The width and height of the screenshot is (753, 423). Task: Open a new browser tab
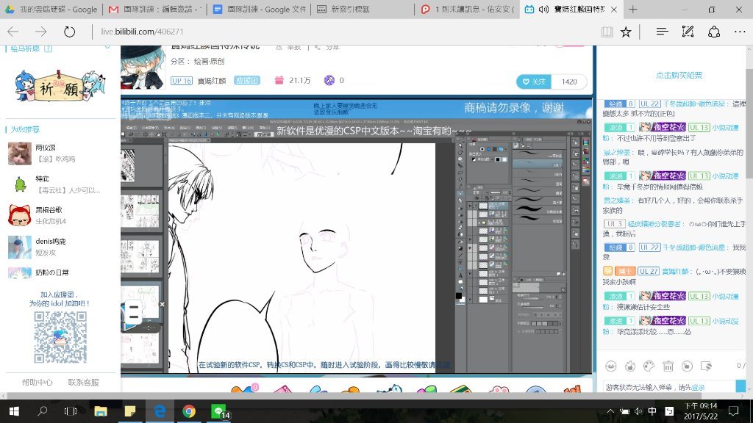[x=633, y=9]
